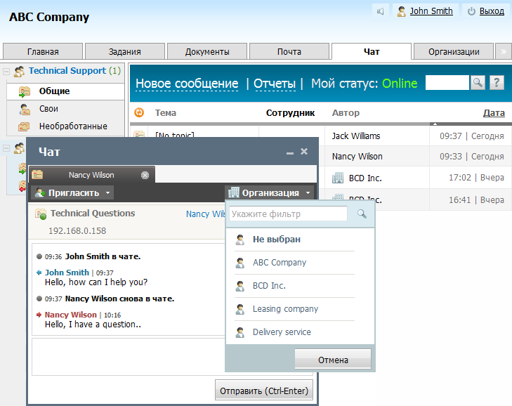The width and height of the screenshot is (512, 406).
Task: Click the header search magnifier button
Action: point(478,83)
